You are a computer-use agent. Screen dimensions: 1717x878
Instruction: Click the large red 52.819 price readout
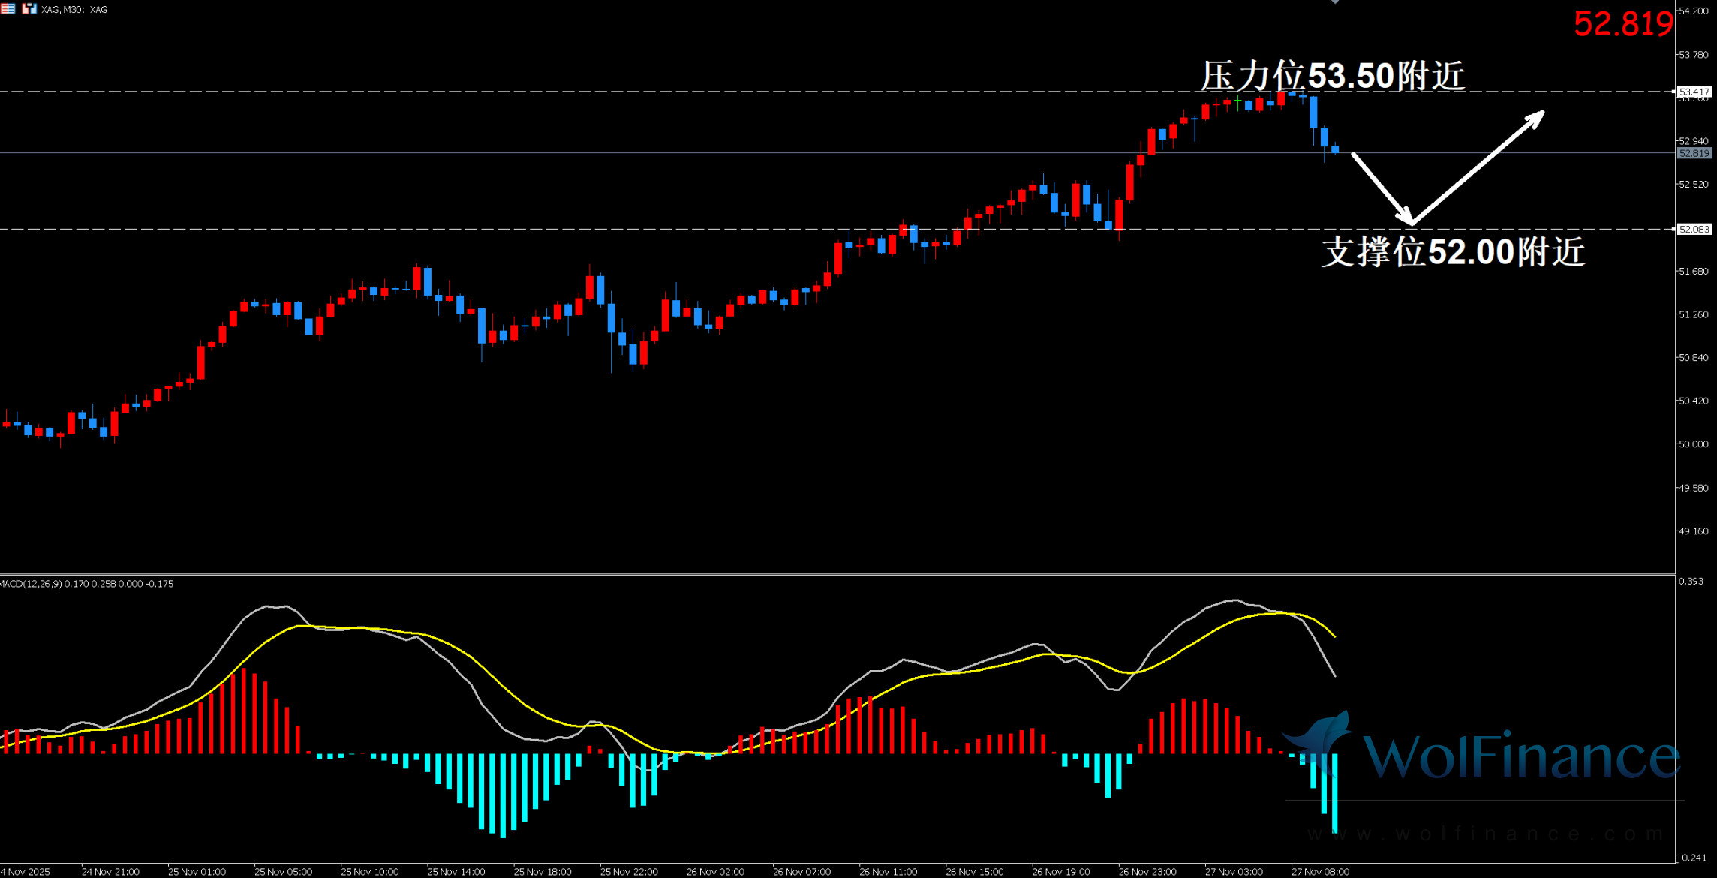click(1623, 24)
